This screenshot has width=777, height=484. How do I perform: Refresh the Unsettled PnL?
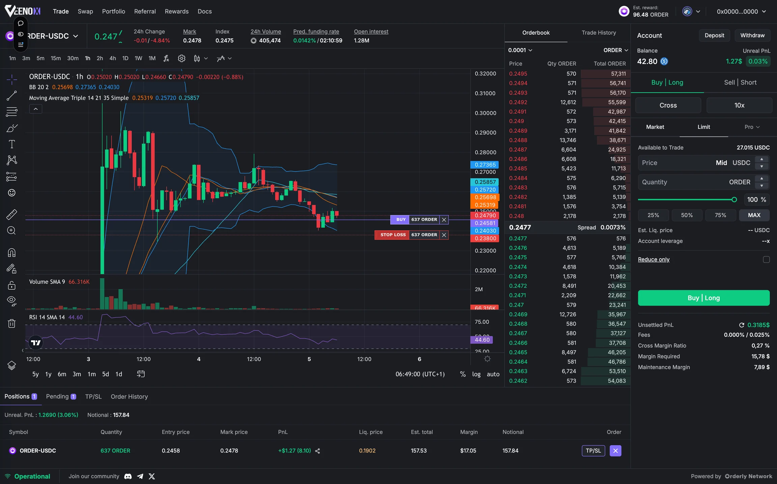742,325
